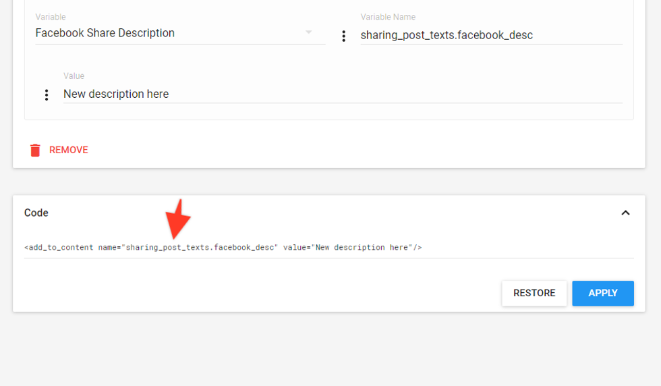Click the Variable Name field label
Image resolution: width=661 pixels, height=386 pixels.
(388, 17)
